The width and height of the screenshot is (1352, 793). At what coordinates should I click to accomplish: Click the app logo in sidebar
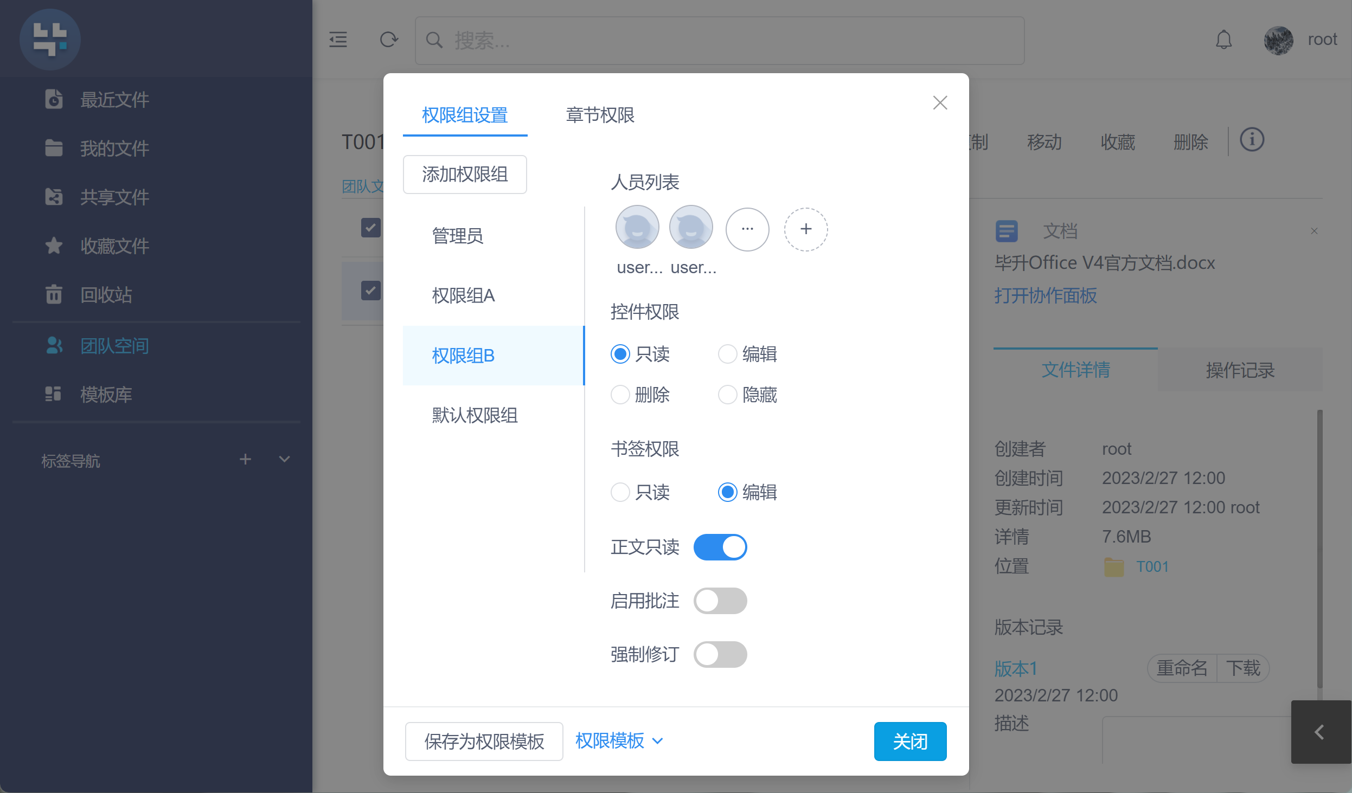point(50,39)
